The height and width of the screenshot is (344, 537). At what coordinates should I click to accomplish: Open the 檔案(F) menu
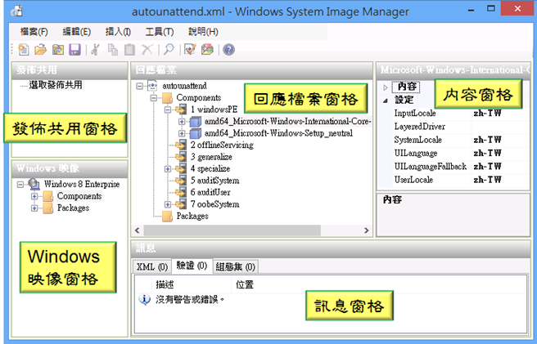(34, 32)
